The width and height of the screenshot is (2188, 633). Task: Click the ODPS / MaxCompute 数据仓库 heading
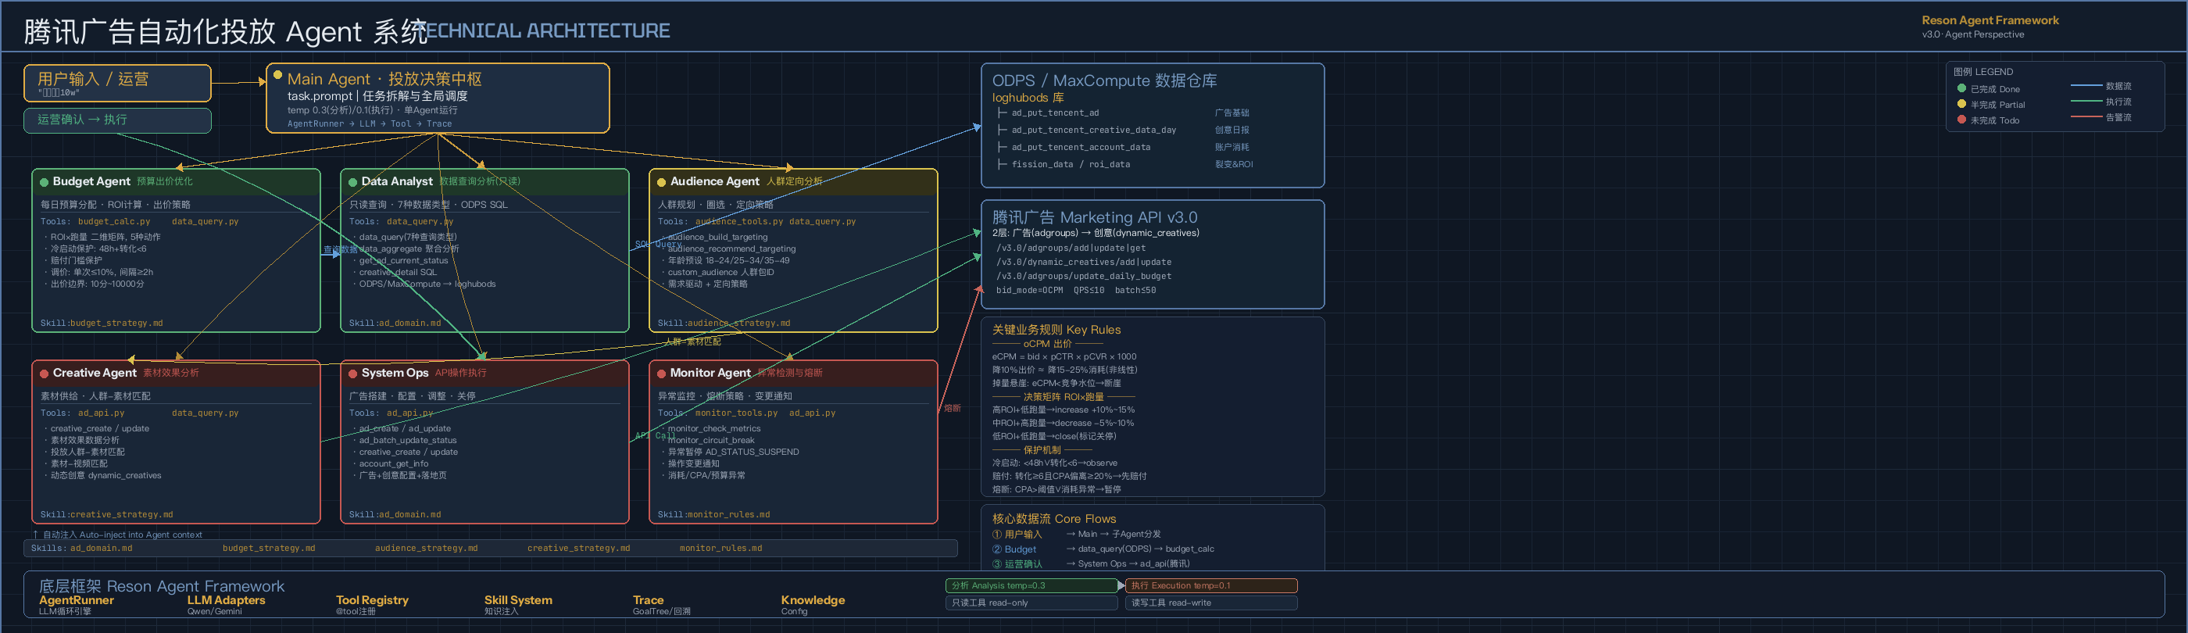point(1104,80)
